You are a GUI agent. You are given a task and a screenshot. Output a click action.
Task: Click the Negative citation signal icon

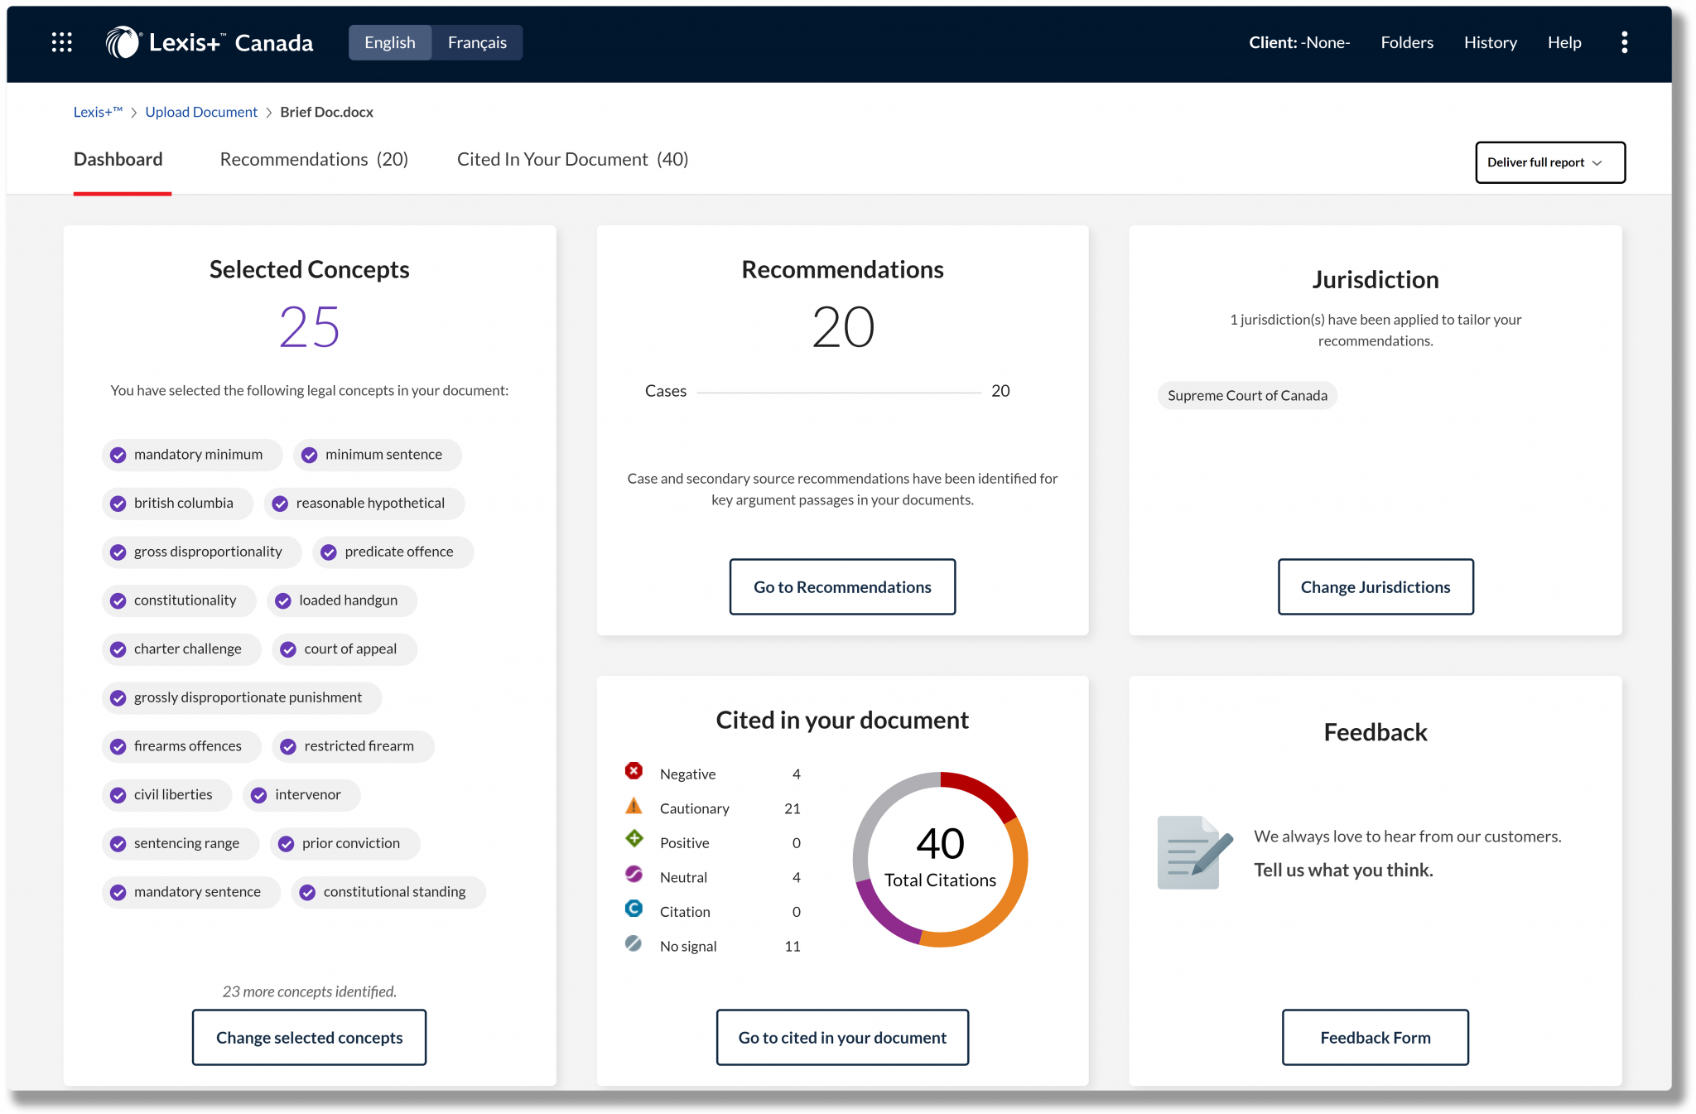[x=634, y=771]
